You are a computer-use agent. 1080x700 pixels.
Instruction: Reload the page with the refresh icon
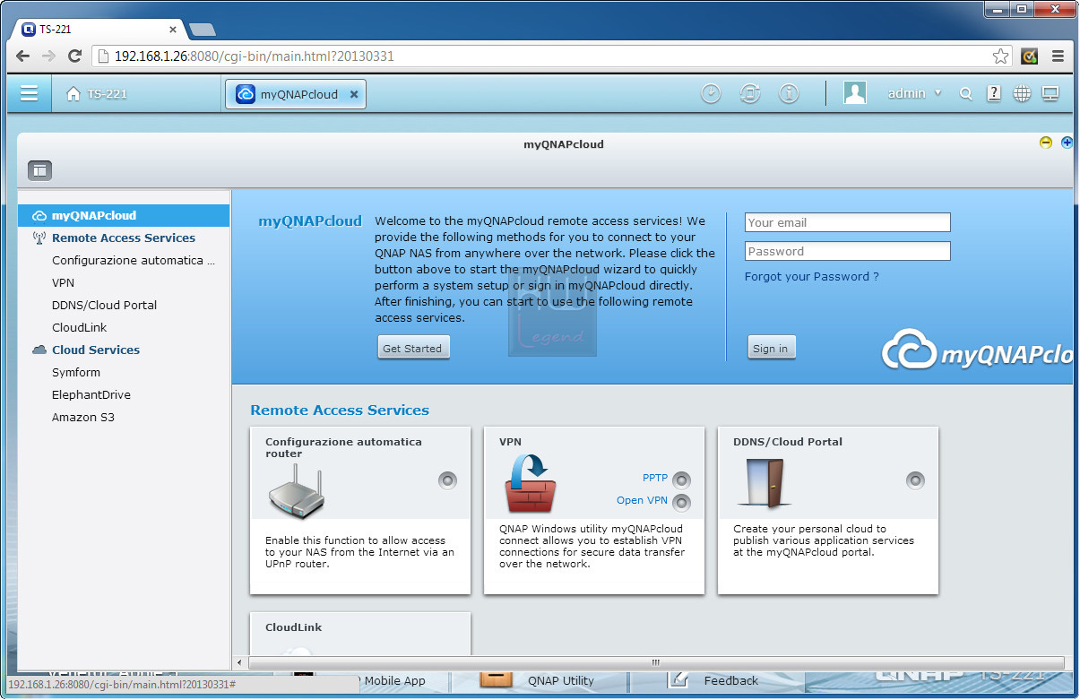pyautogui.click(x=74, y=56)
